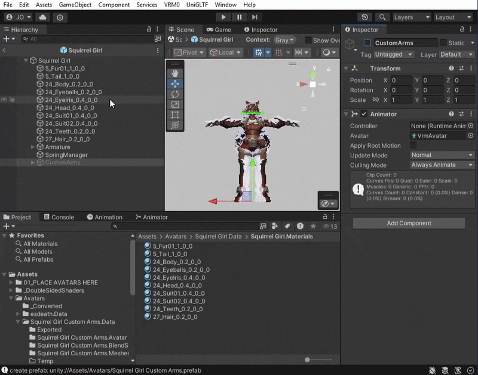478x375 pixels.
Task: Go back from Squirrel Girl prefab
Action: click(4, 50)
